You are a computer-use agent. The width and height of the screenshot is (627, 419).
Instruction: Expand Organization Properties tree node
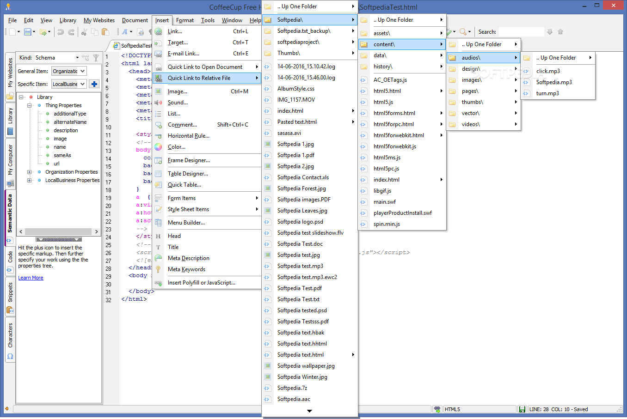[x=30, y=172]
